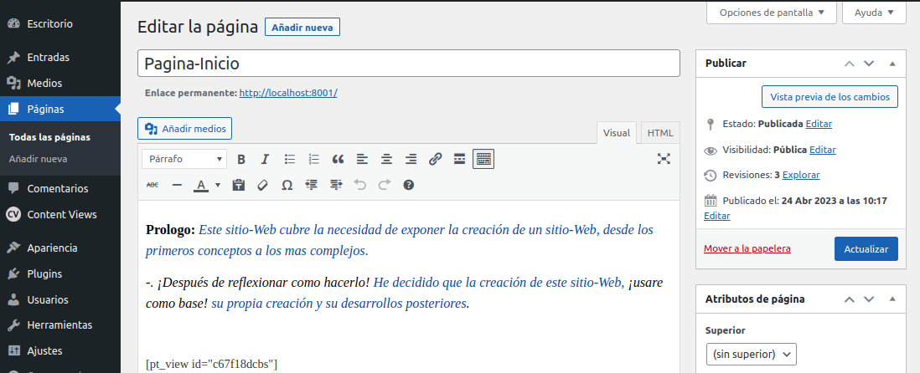Viewport: 920px width, 373px height.
Task: Open the Plugins menu in sidebar
Action: [x=44, y=273]
